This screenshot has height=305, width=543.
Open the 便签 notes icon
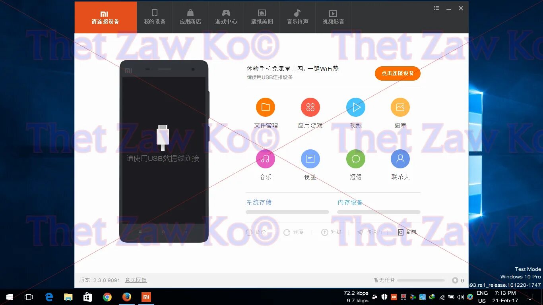point(310,159)
